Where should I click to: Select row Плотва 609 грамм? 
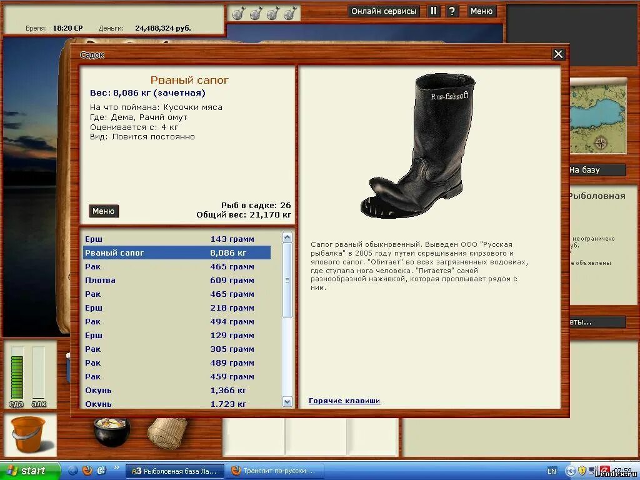177,281
